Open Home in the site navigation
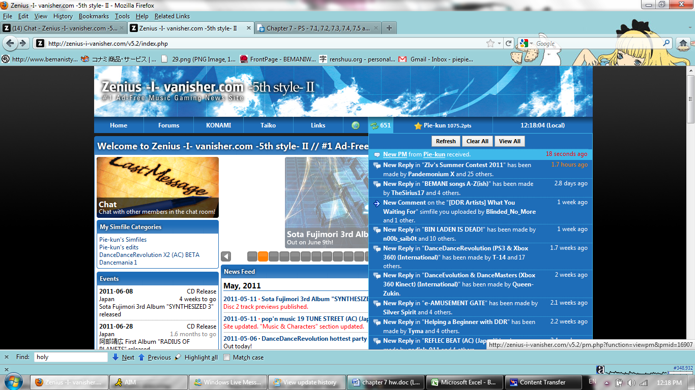The height and width of the screenshot is (390, 695). click(119, 125)
